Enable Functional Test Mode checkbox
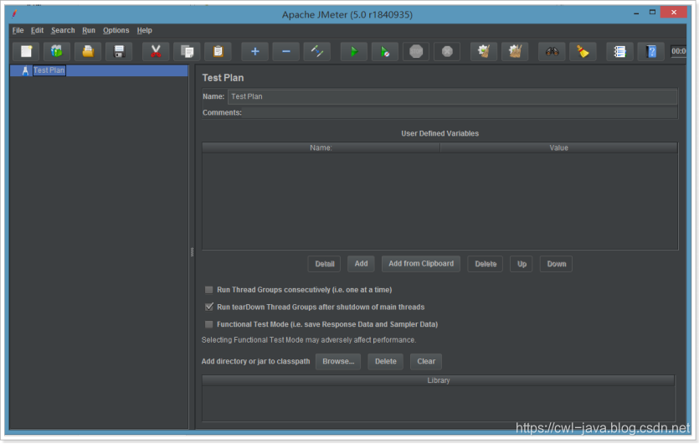 coord(208,324)
